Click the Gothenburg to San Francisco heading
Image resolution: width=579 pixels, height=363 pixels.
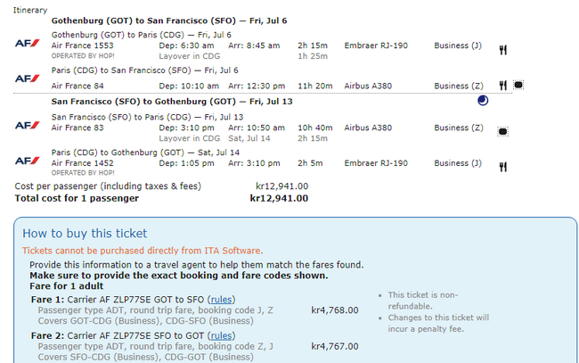pyautogui.click(x=169, y=21)
